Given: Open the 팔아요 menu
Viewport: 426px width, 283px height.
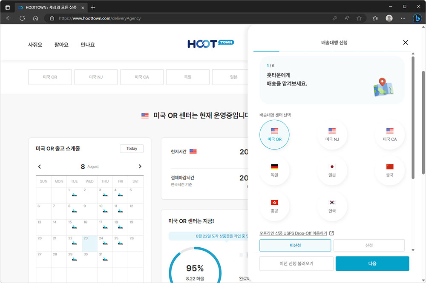Looking at the screenshot, I should [x=61, y=45].
